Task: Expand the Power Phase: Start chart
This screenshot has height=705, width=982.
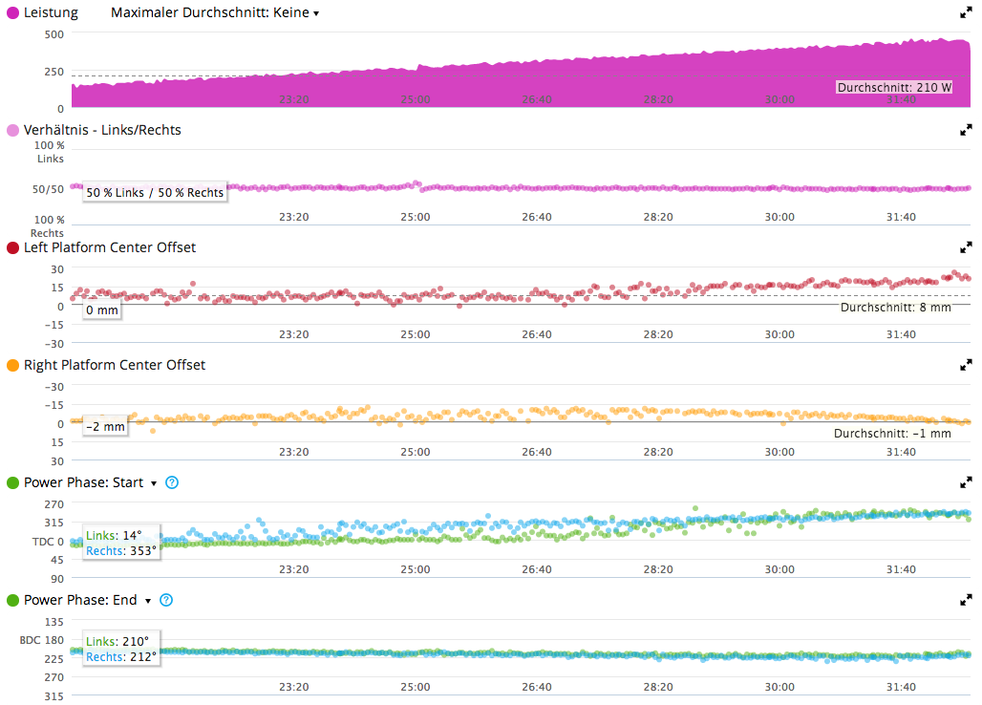Action: point(966,482)
